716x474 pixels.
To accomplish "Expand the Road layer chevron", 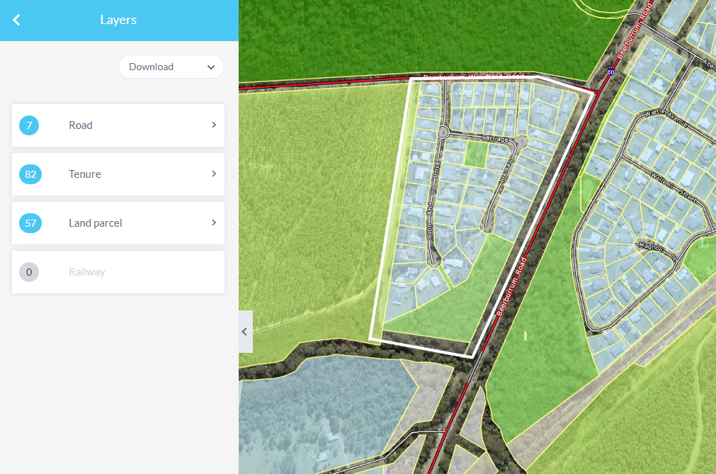I will [214, 125].
